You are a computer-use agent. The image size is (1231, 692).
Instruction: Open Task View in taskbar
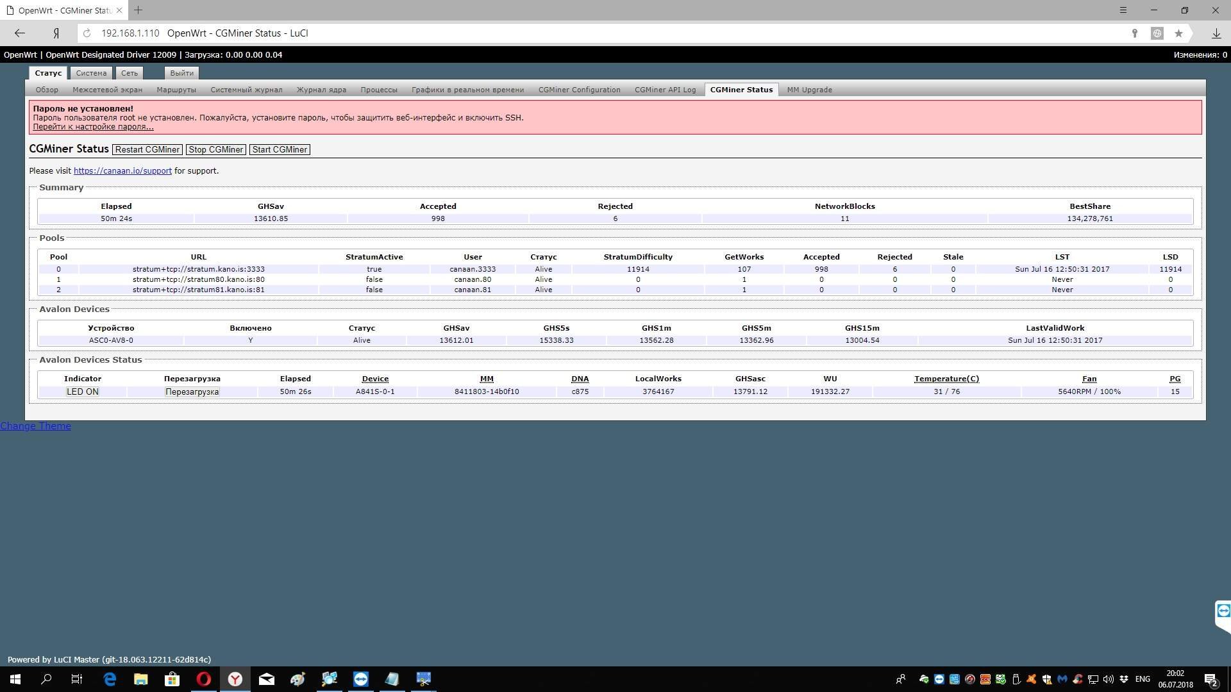coord(77,679)
